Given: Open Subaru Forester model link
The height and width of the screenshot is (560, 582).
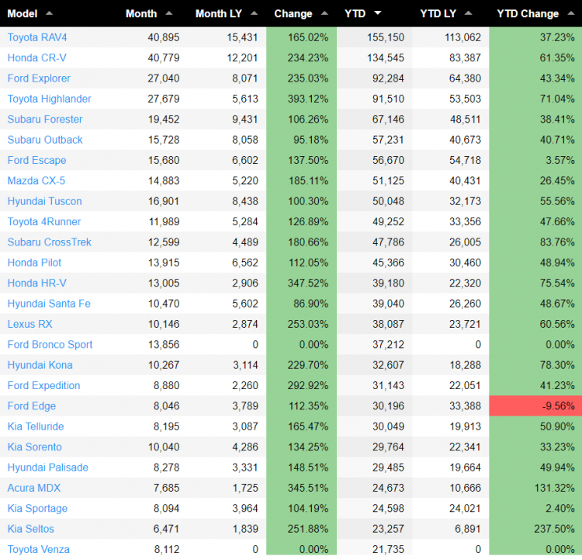Looking at the screenshot, I should pos(45,120).
